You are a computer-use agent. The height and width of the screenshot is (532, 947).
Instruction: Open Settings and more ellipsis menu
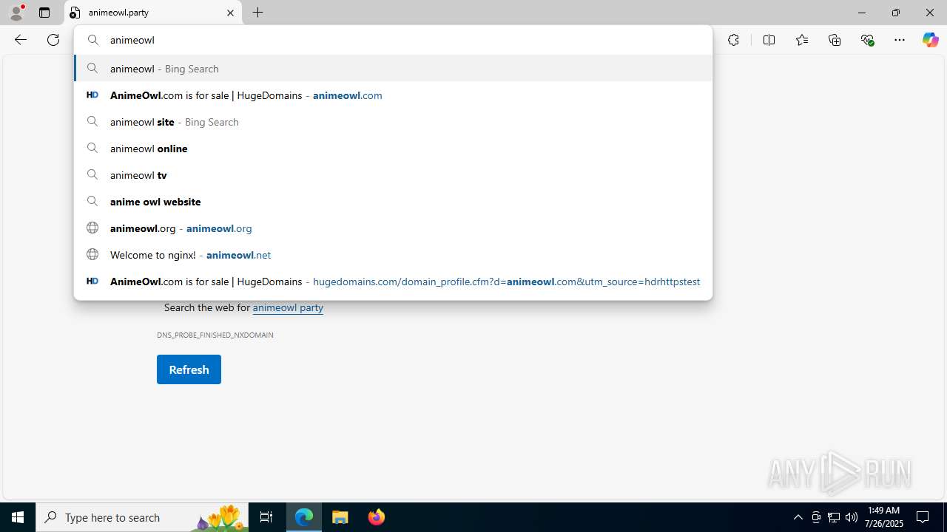click(900, 40)
